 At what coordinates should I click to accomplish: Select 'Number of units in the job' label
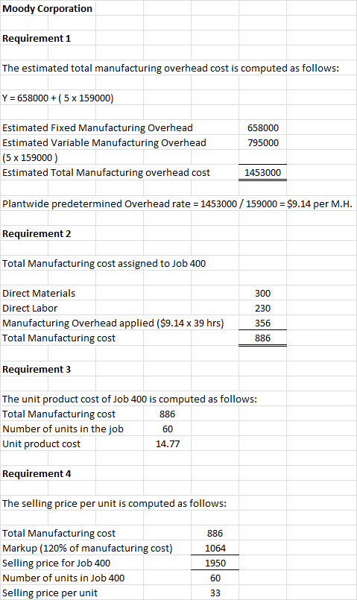click(x=63, y=429)
